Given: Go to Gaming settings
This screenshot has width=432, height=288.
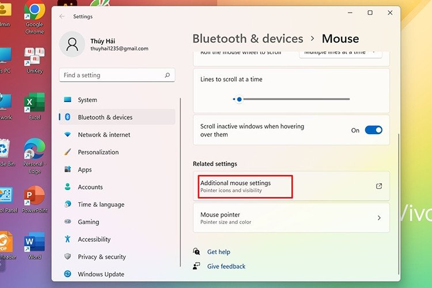Looking at the screenshot, I should point(117,222).
